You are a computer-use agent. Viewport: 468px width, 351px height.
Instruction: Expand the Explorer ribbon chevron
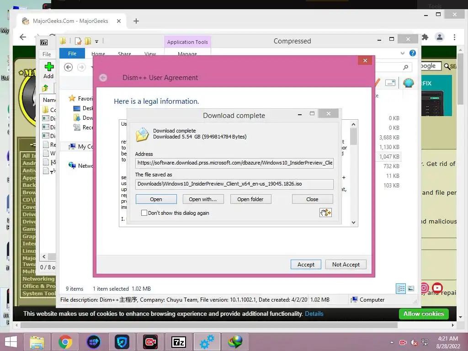coord(402,53)
